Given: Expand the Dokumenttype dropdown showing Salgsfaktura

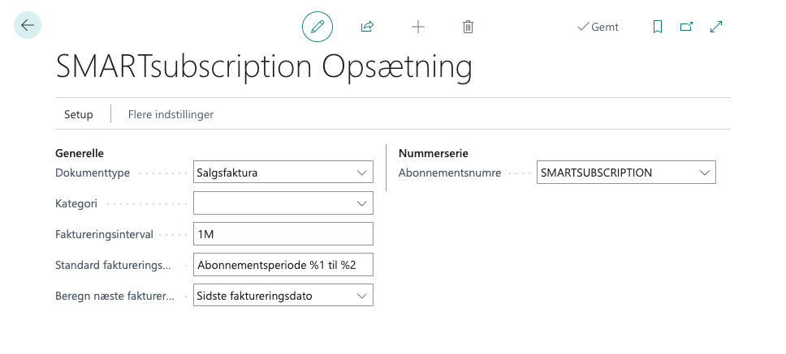Looking at the screenshot, I should 283,173.
